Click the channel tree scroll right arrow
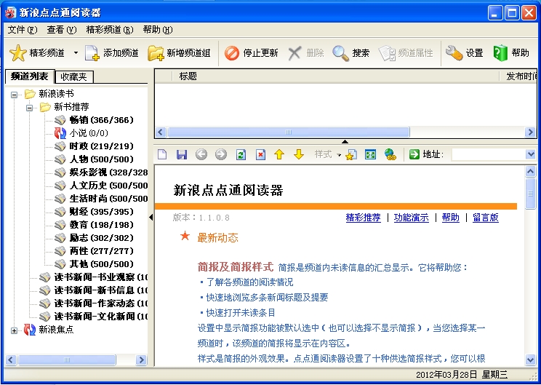 [141, 360]
